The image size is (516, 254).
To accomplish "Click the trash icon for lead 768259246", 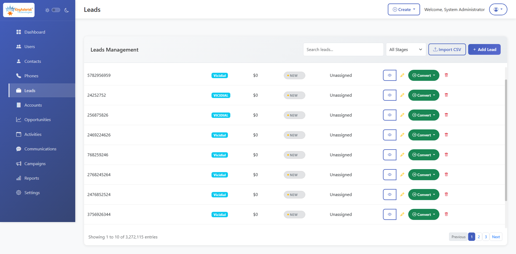I will 446,155.
